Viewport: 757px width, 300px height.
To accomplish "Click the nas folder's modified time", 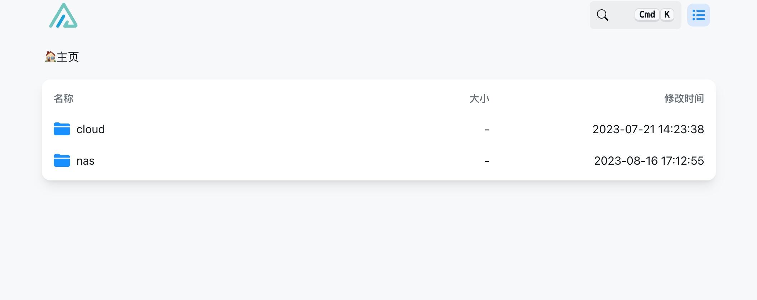I will (x=649, y=161).
